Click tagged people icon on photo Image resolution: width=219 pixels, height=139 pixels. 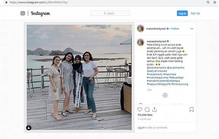click(29, 128)
